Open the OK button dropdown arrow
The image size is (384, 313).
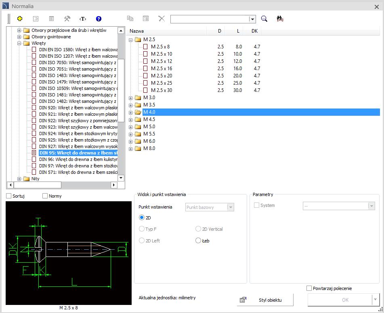click(x=376, y=300)
